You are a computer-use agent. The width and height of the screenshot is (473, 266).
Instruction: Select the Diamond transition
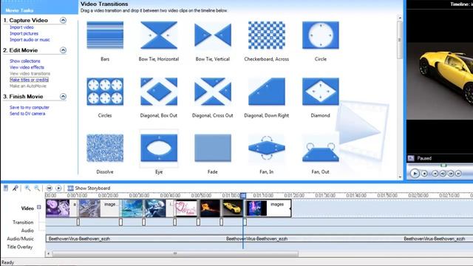[x=320, y=92]
